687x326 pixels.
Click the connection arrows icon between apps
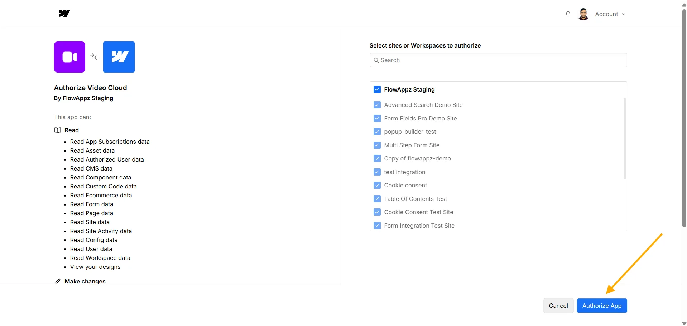tap(94, 56)
